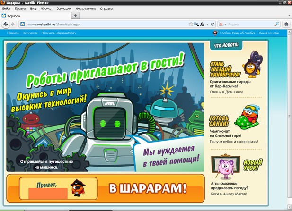Click Получить ШарарамКарту link
The height and width of the screenshot is (211, 292).
tap(59, 33)
